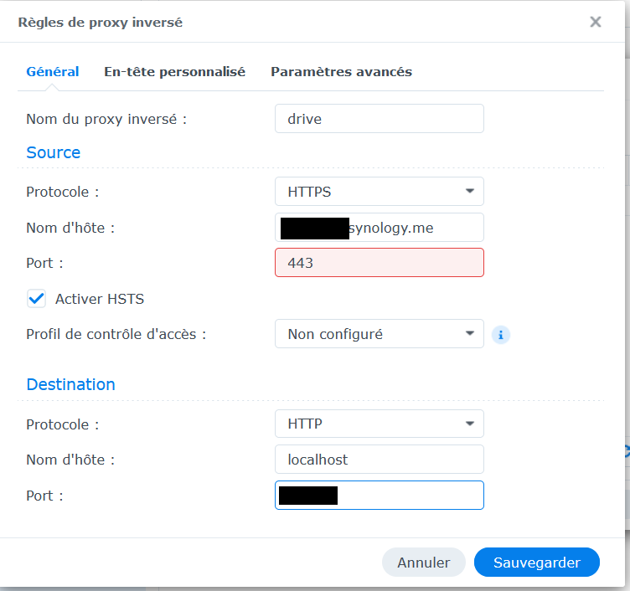
Task: Close the Règles de proxy inversé dialog
Action: coord(595,22)
